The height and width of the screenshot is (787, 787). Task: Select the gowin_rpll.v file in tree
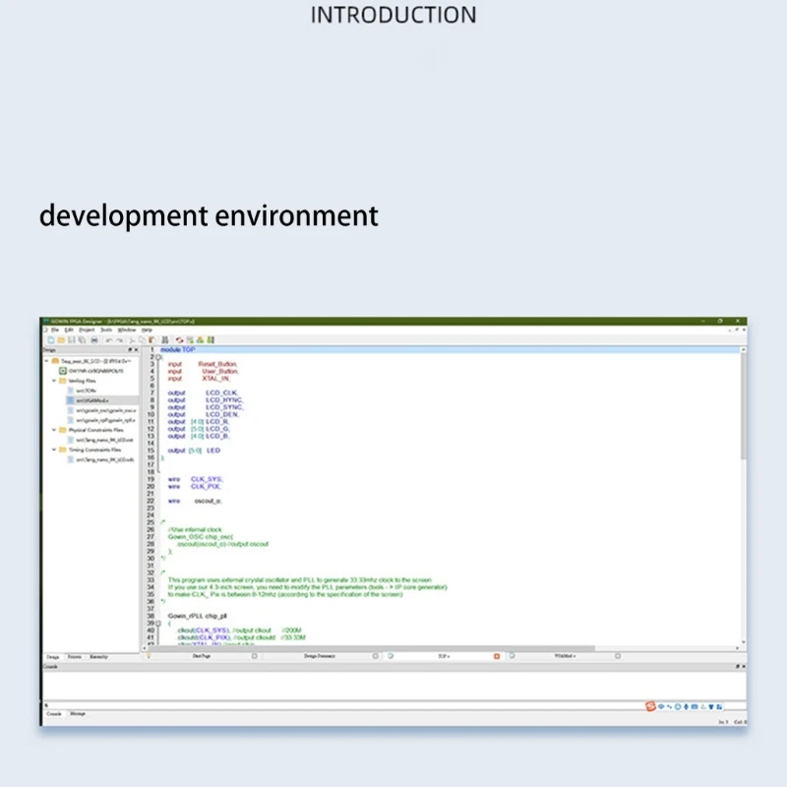[x=105, y=420]
